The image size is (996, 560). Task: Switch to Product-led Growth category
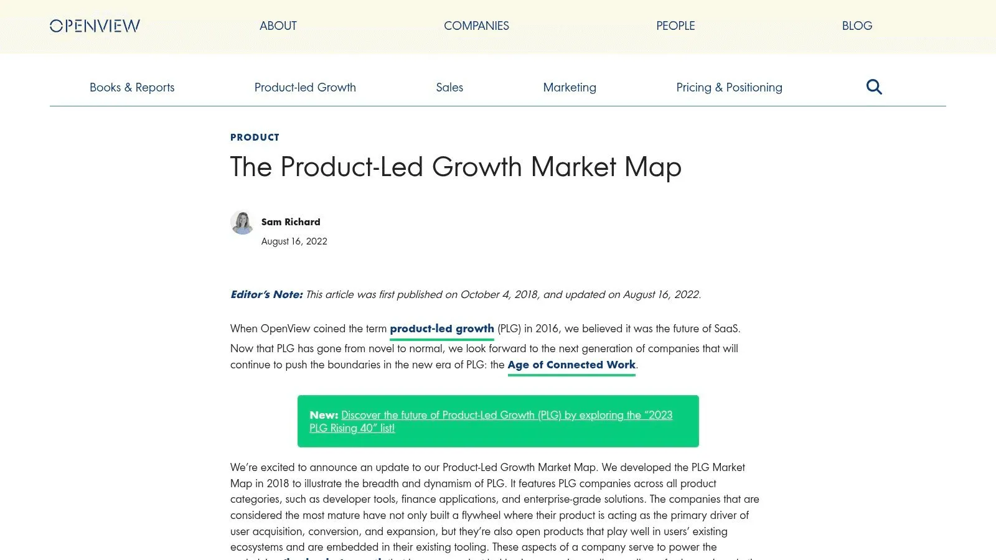click(305, 87)
